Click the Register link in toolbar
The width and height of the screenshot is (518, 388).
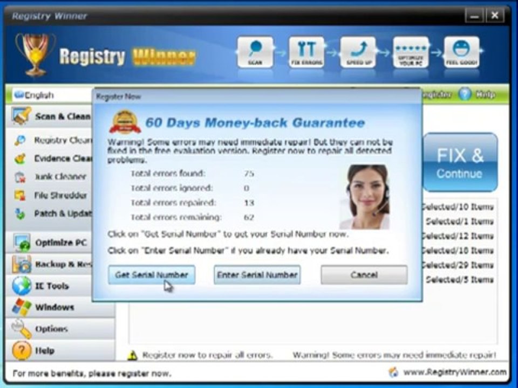tap(437, 95)
